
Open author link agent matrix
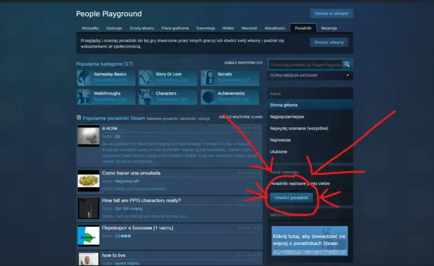tap(127, 263)
